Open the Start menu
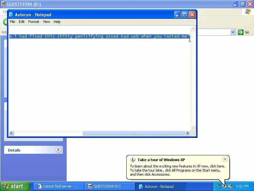Screen dimensions: 254x191 15,186
